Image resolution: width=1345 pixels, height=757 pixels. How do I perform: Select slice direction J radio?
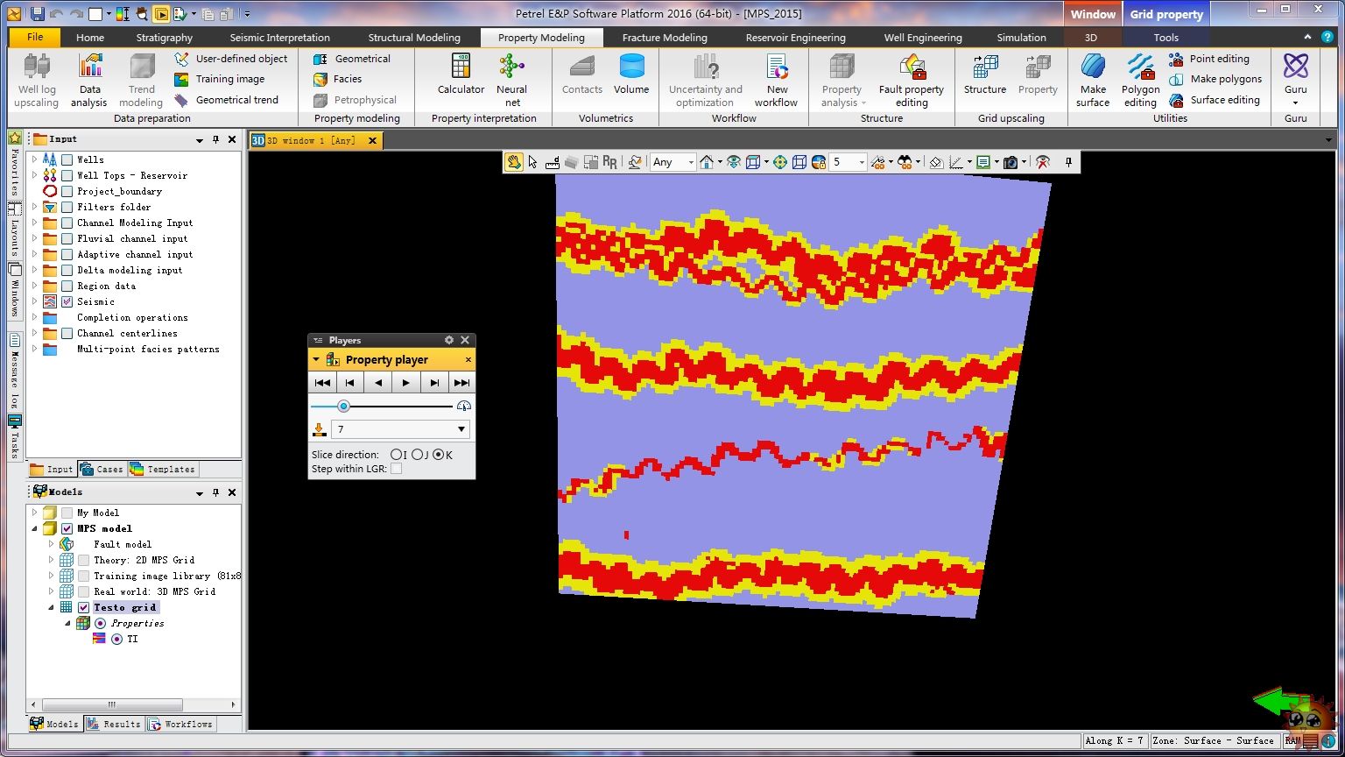tap(417, 455)
